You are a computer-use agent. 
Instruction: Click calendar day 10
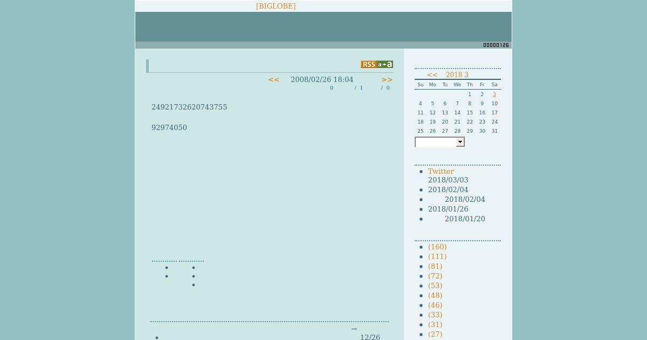pyautogui.click(x=494, y=104)
